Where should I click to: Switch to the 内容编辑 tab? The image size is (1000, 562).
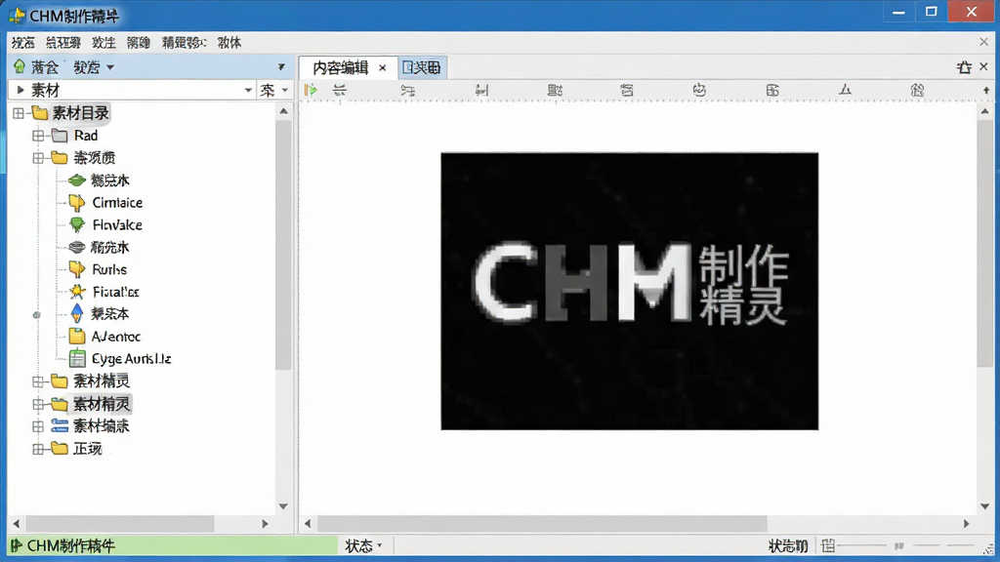[x=341, y=67]
